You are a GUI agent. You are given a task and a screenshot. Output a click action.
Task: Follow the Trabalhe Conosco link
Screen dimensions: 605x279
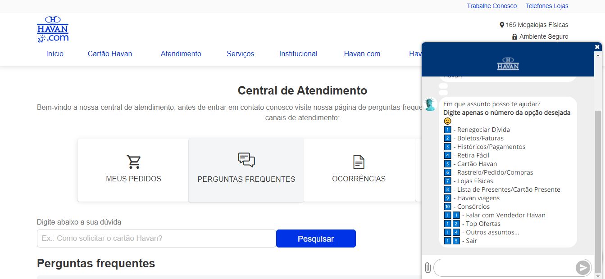(x=492, y=6)
